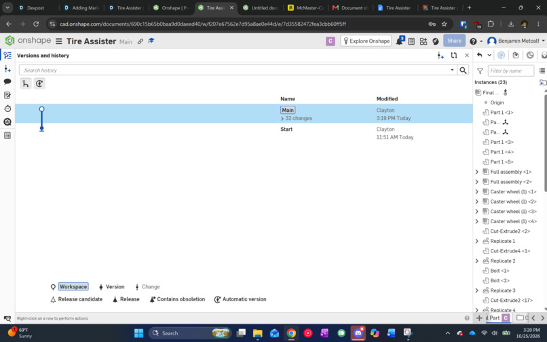
Task: Click the plus add tab button at bottom
Action: [x=479, y=318]
